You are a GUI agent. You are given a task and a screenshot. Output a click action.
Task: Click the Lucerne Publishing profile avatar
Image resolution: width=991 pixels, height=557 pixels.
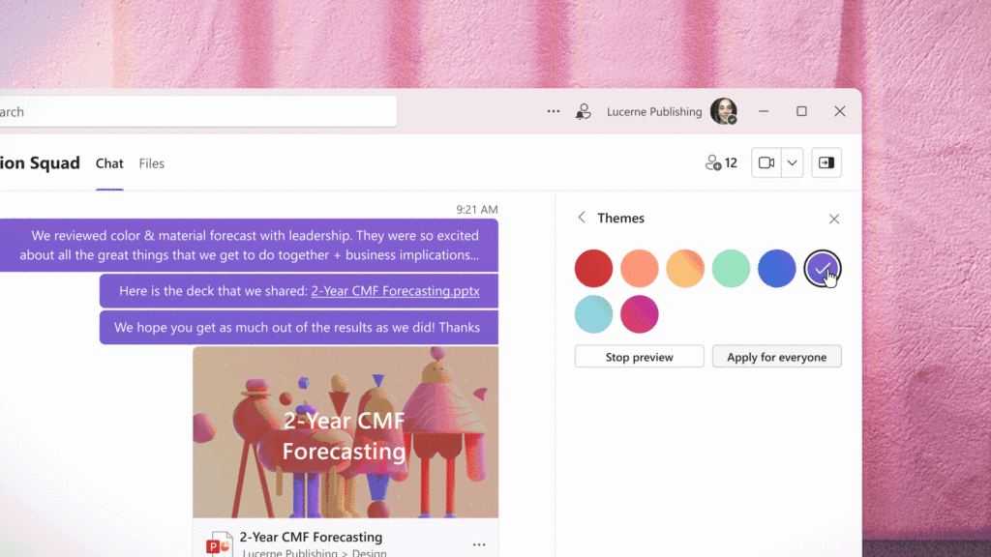722,110
